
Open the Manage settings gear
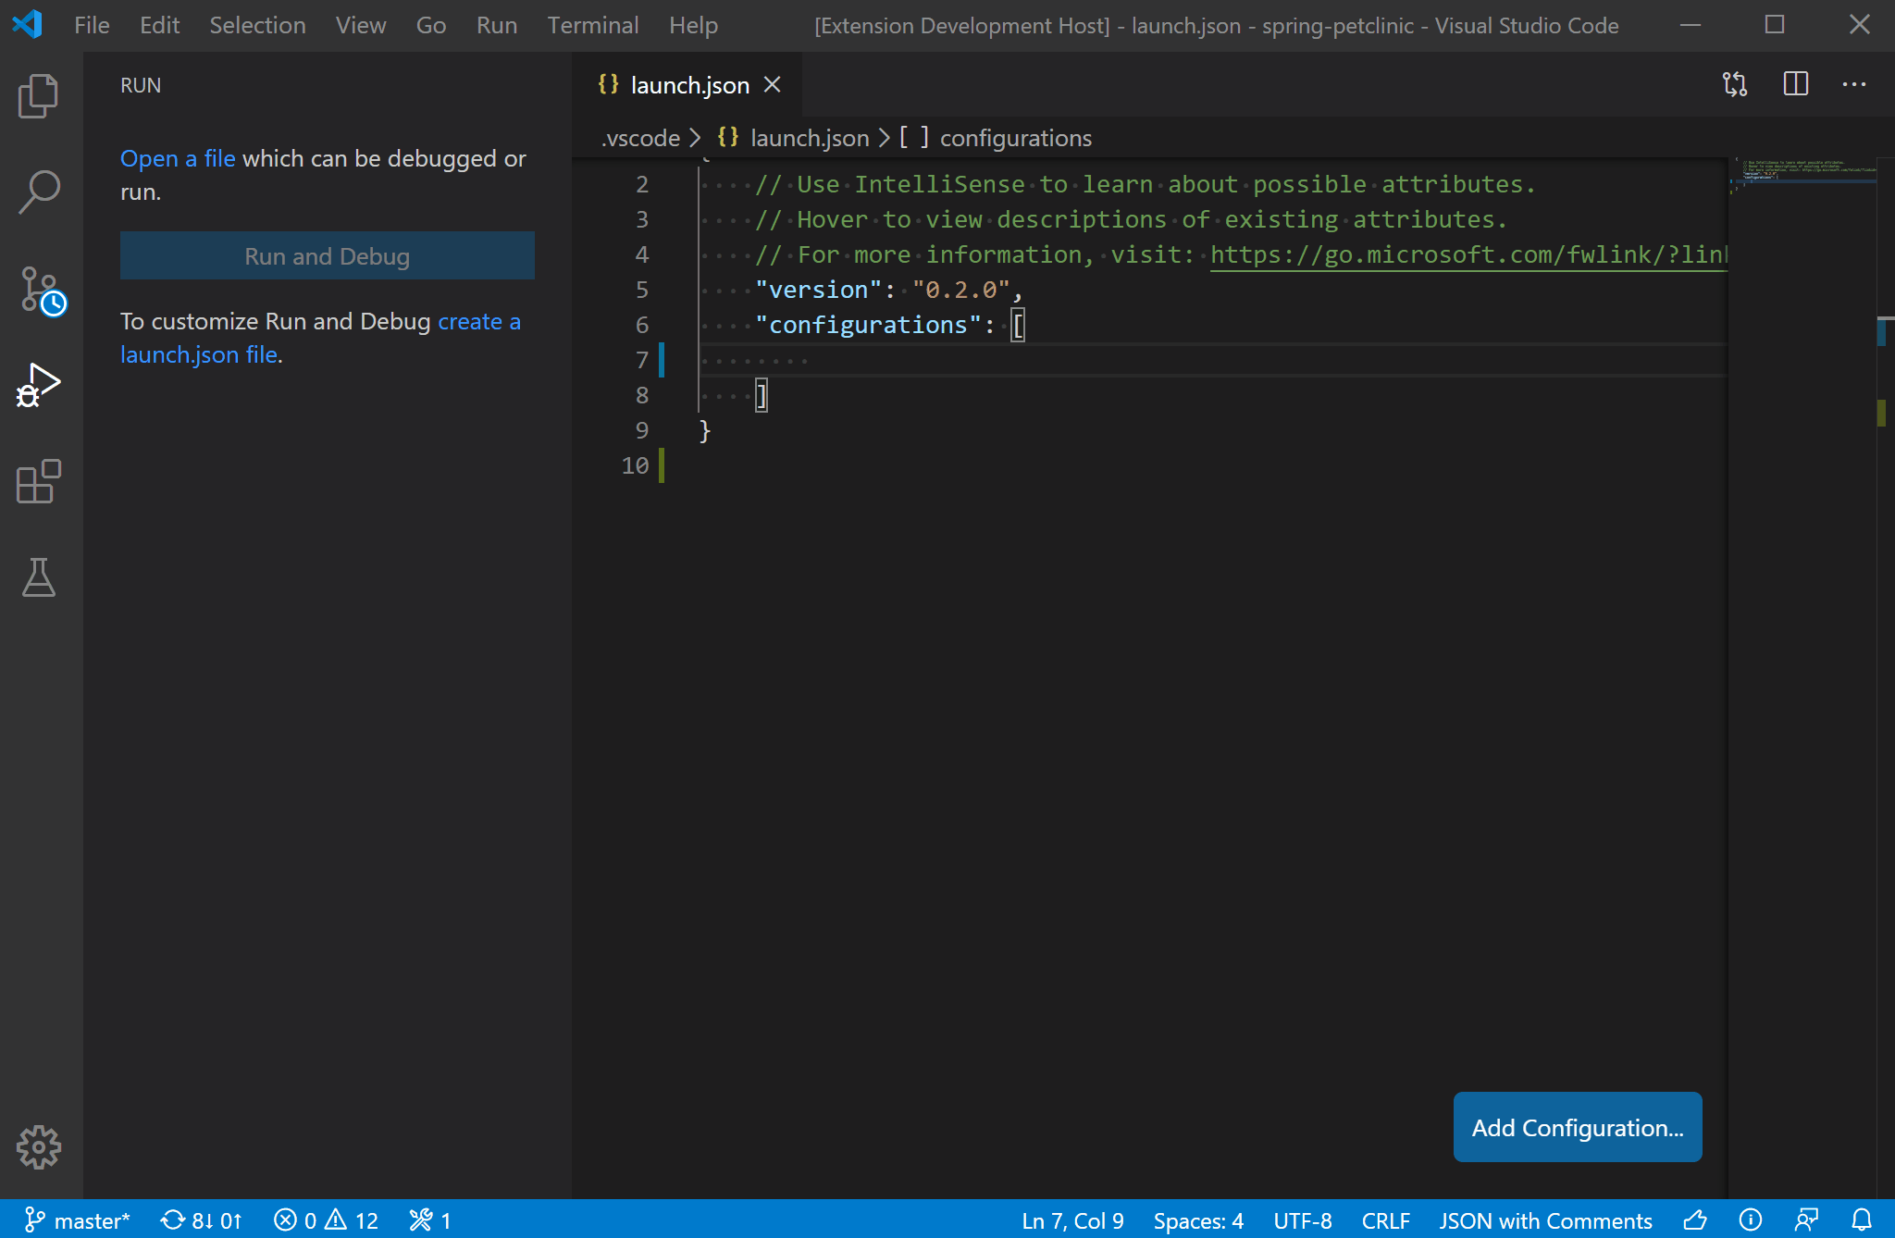tap(38, 1146)
